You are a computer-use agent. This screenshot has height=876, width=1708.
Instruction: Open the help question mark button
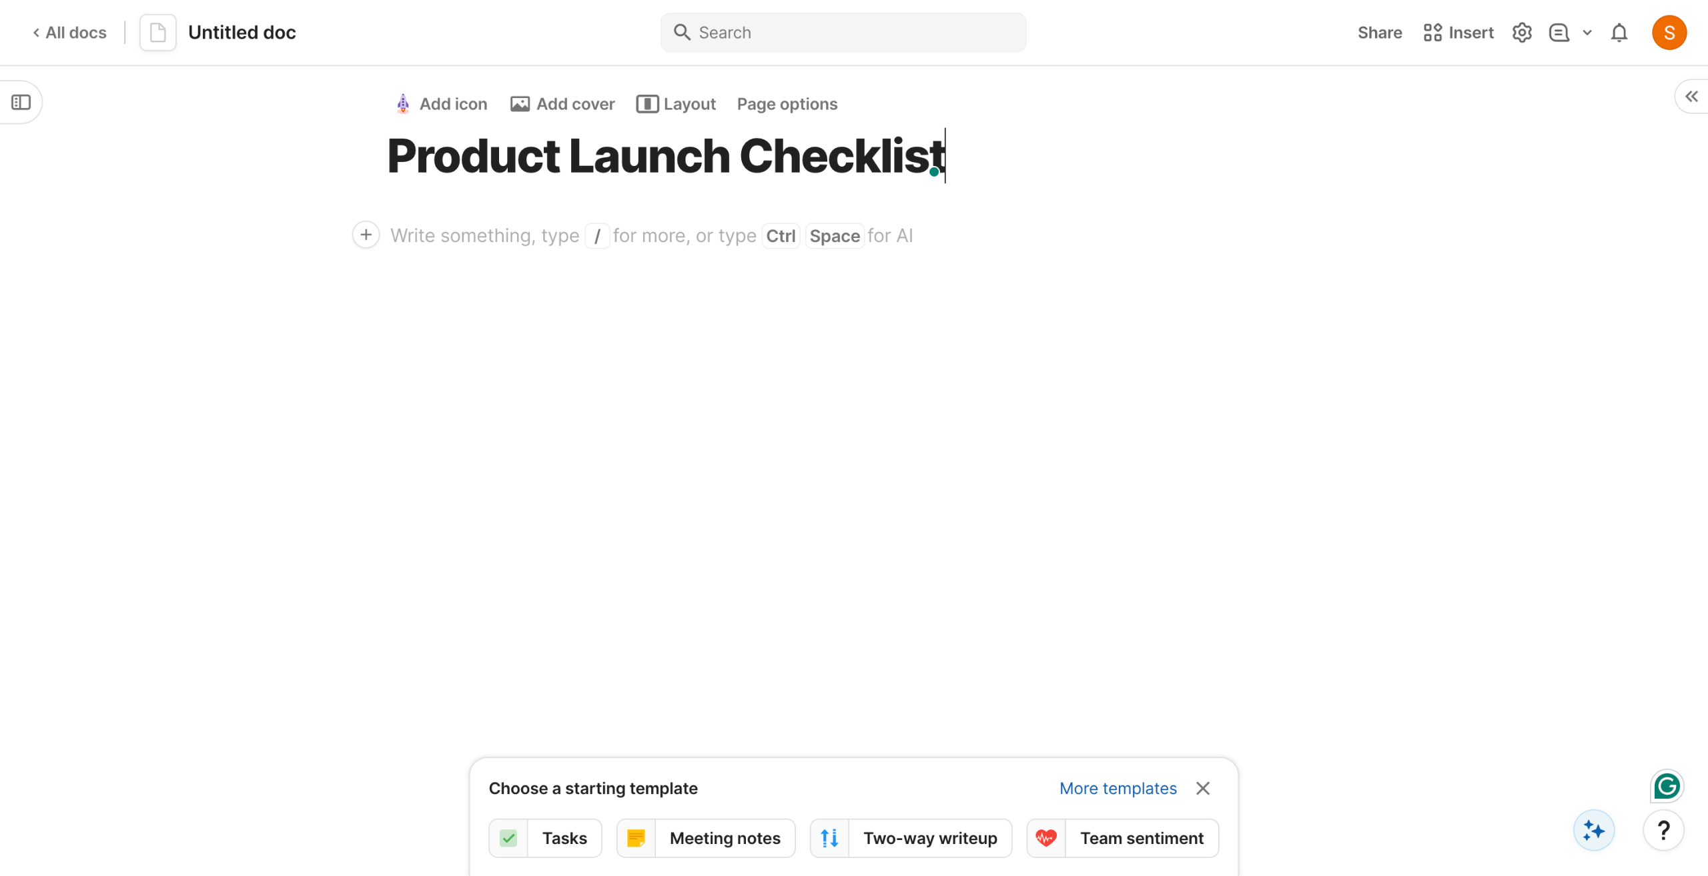(x=1663, y=831)
